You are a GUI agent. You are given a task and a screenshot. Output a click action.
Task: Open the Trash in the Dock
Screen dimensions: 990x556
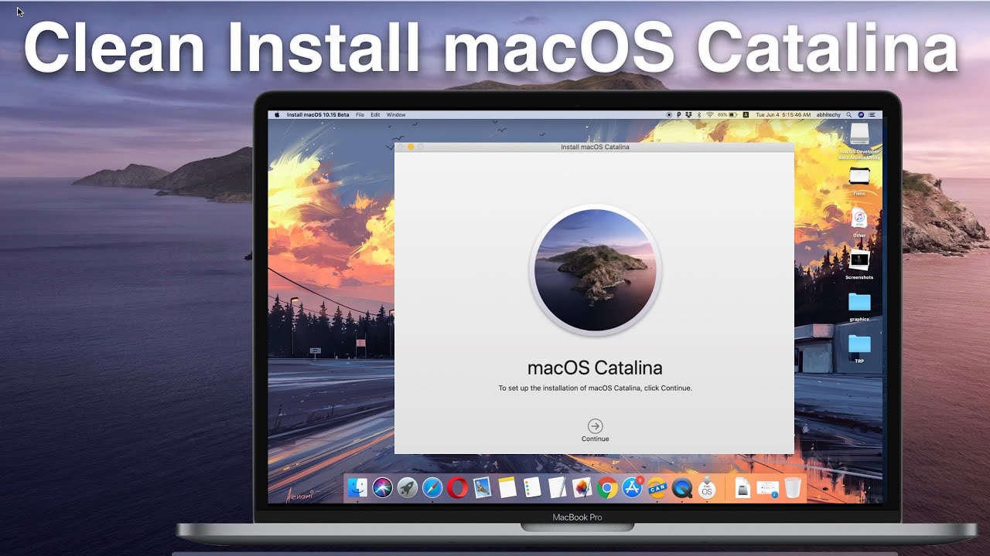[x=793, y=487]
